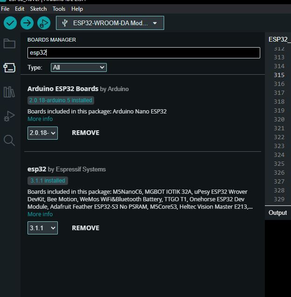Viewport: 291px width, 297px height.
Task: Click the Verify checkmark button
Action: tap(10, 23)
